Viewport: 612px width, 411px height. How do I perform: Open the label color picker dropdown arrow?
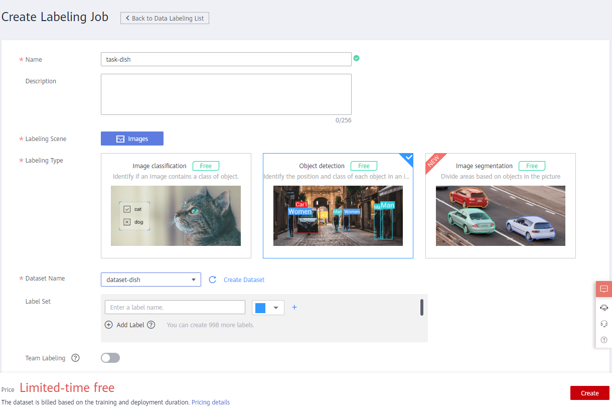click(x=275, y=308)
